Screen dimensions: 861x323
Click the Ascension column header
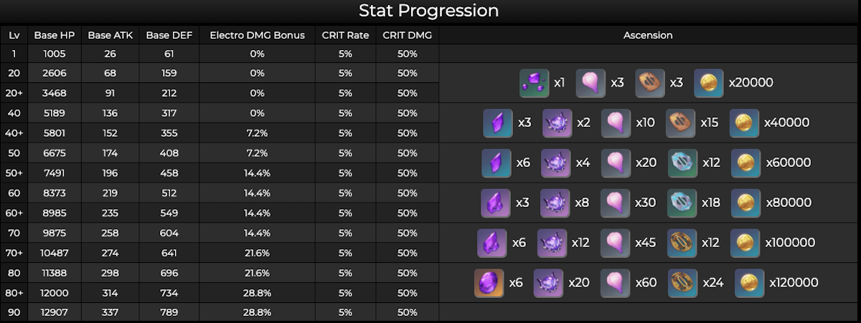tap(648, 35)
